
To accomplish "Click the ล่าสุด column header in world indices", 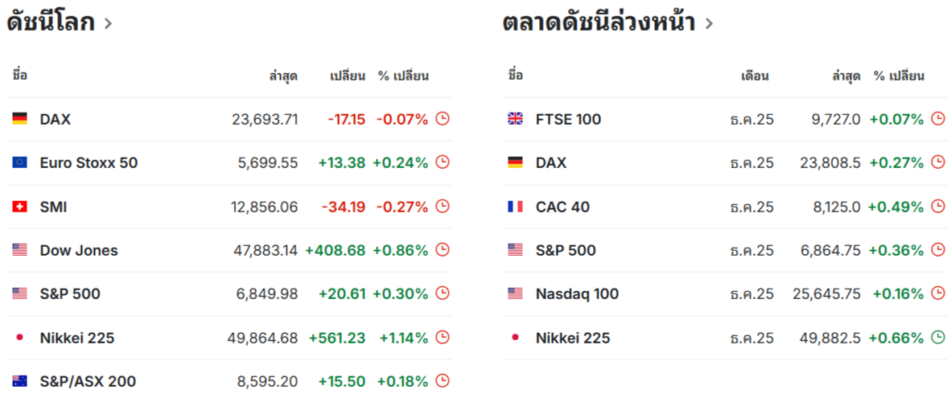I will [x=283, y=76].
